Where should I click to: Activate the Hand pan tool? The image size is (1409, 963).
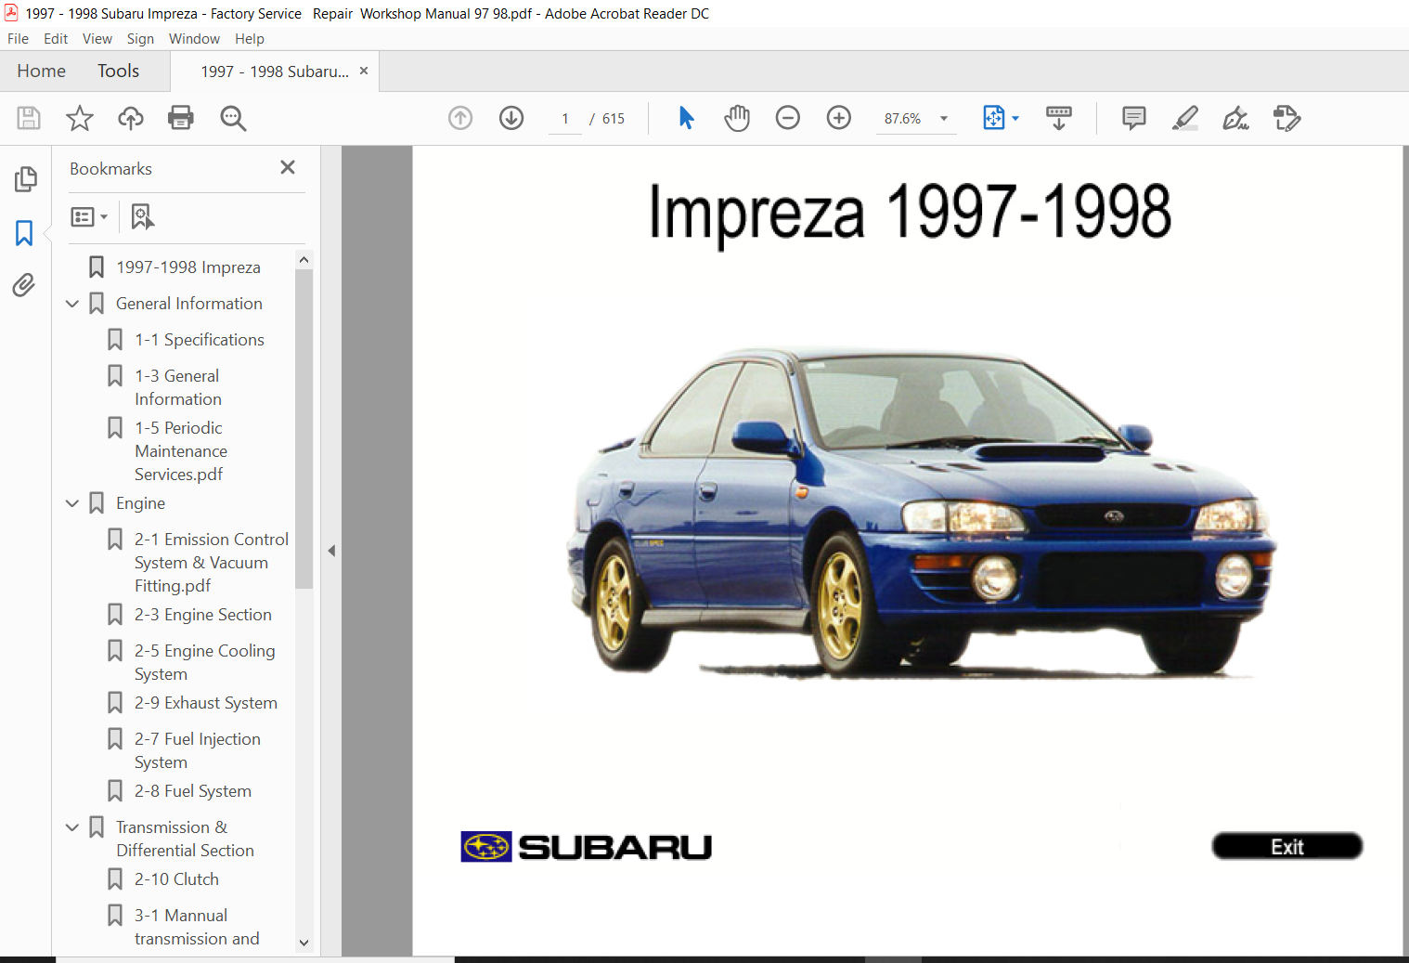(737, 118)
